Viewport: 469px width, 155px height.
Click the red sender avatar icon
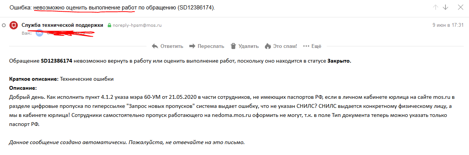[x=13, y=25]
